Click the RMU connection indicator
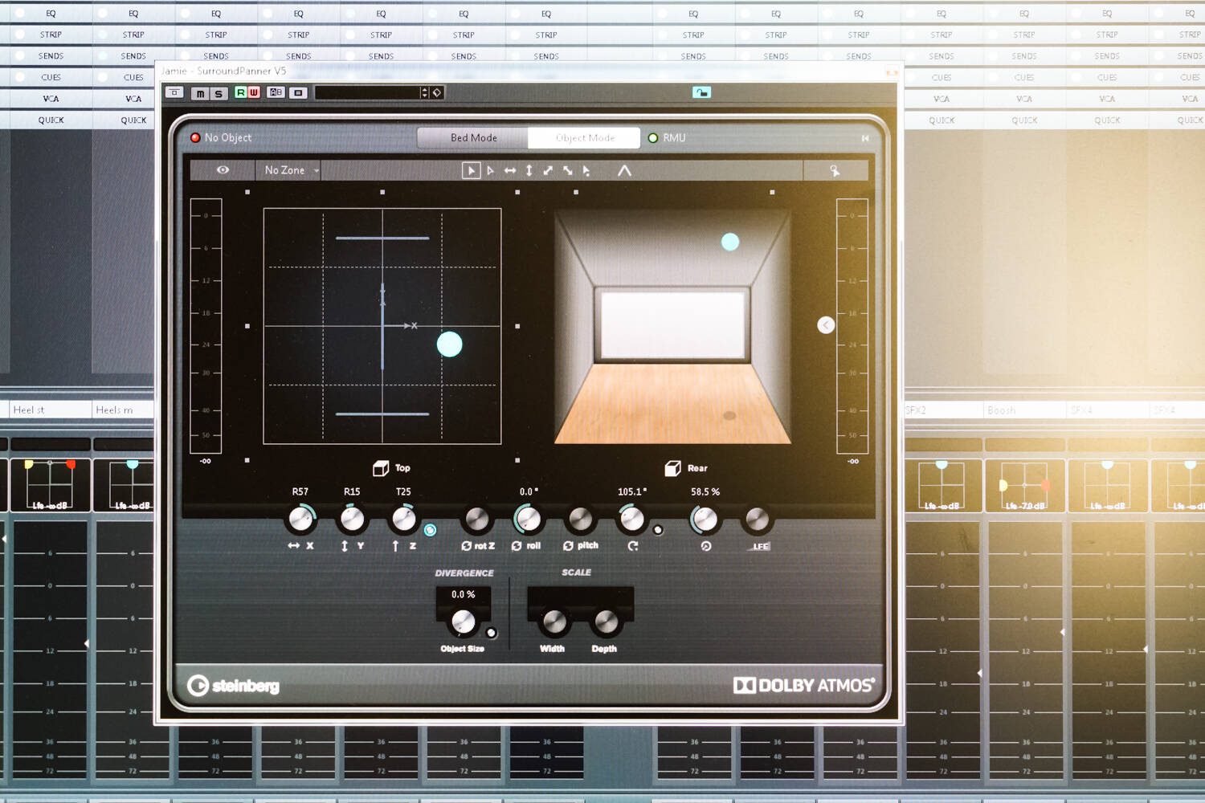Screen dimensions: 1205x803 click(653, 138)
